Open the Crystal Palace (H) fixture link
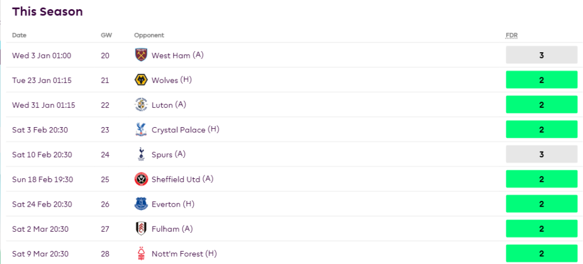Image resolution: width=583 pixels, height=264 pixels. coord(185,129)
